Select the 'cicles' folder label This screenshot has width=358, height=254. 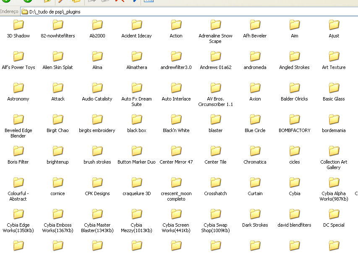pyautogui.click(x=295, y=162)
